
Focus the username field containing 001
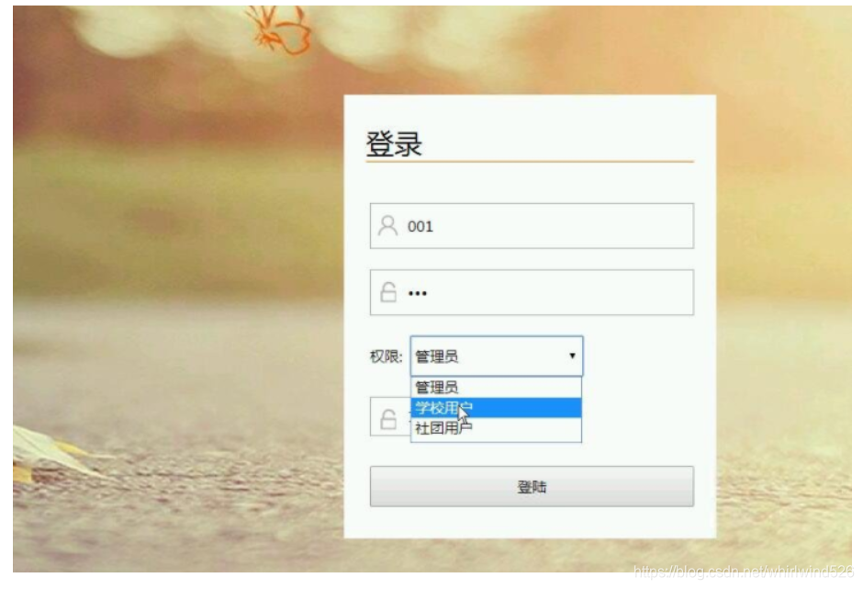coord(532,226)
